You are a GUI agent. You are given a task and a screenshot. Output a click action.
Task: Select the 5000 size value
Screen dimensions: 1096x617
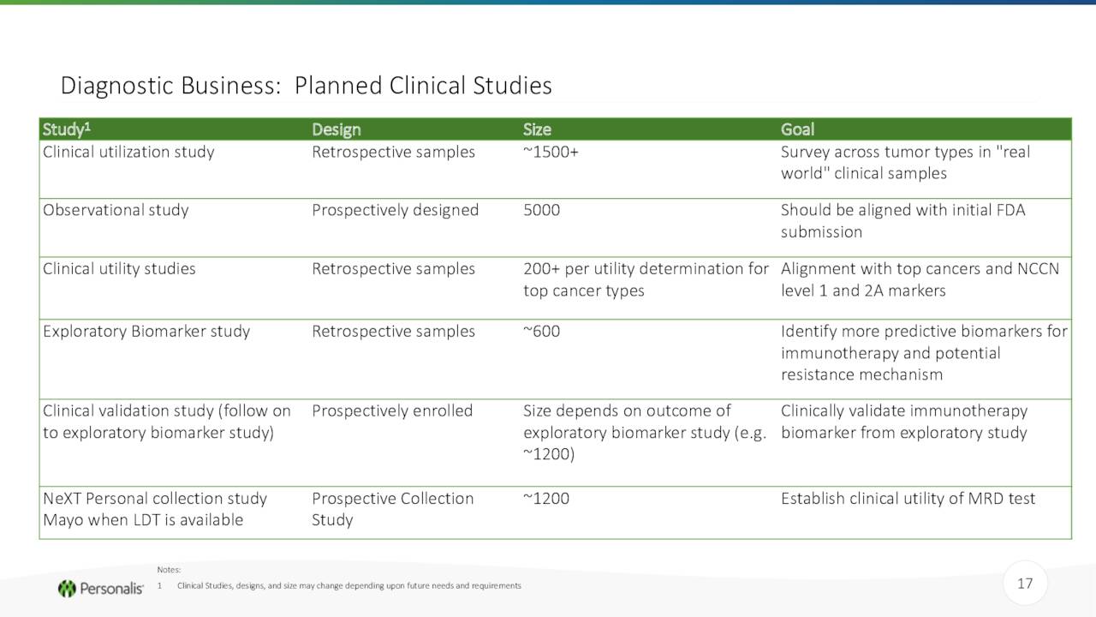point(541,210)
